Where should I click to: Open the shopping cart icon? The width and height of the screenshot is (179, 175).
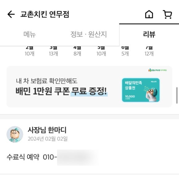167,14
